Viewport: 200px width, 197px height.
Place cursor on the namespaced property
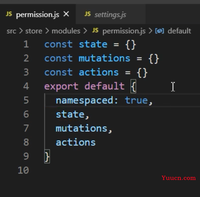(x=84, y=101)
